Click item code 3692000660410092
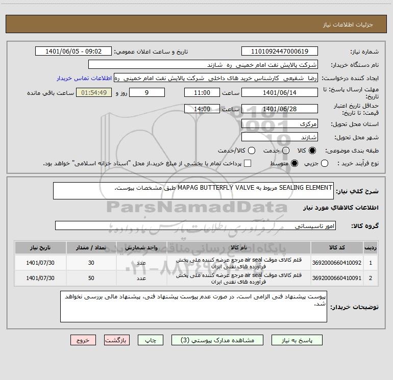393x380 pixels. pyautogui.click(x=337, y=263)
